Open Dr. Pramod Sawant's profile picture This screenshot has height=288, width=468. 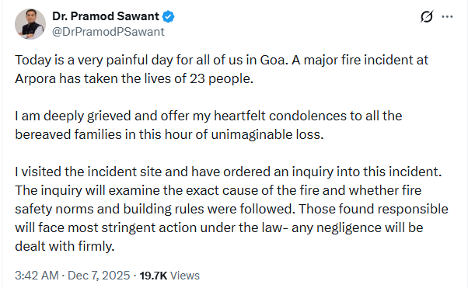click(30, 24)
